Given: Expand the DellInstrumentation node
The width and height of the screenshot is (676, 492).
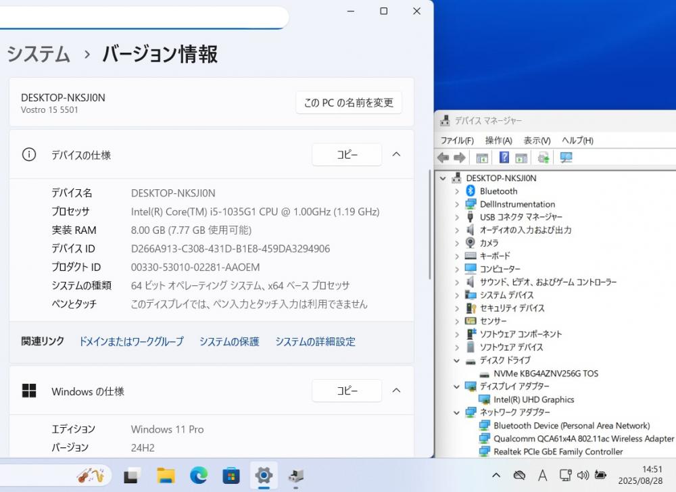Looking at the screenshot, I should 457,204.
